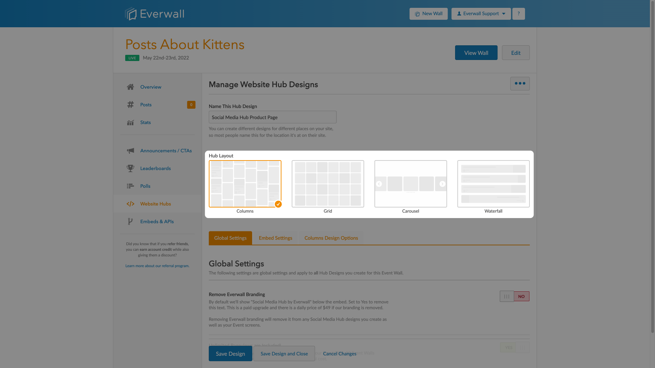Select the Carousel hub layout
The width and height of the screenshot is (655, 368).
click(x=411, y=184)
